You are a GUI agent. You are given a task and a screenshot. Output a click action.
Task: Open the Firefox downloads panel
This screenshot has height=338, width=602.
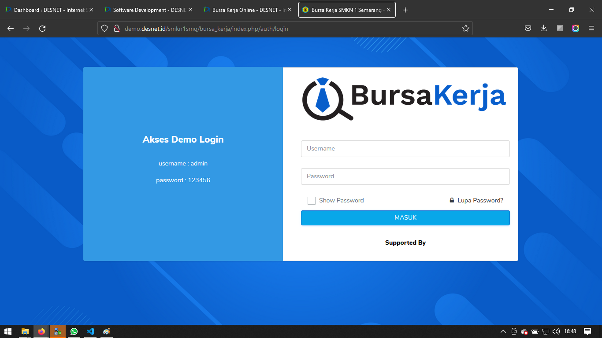[x=543, y=29]
